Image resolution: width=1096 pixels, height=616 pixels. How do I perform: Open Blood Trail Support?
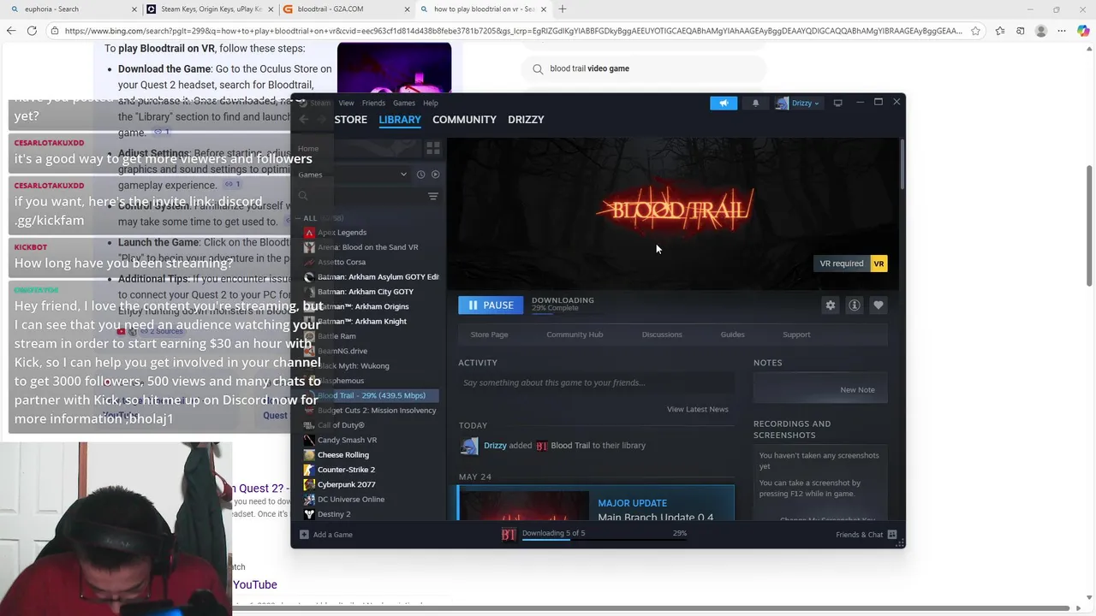(x=796, y=335)
